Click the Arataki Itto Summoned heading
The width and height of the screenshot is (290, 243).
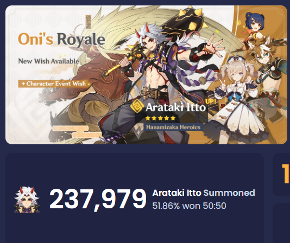point(204,193)
